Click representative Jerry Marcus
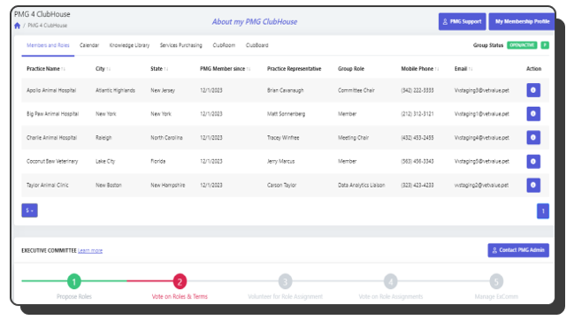This screenshot has height=320, width=574. pyautogui.click(x=280, y=161)
